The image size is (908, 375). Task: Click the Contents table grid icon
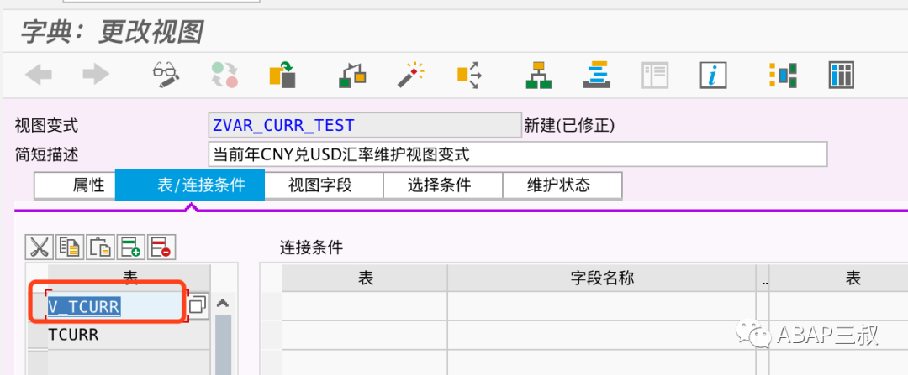[x=842, y=75]
